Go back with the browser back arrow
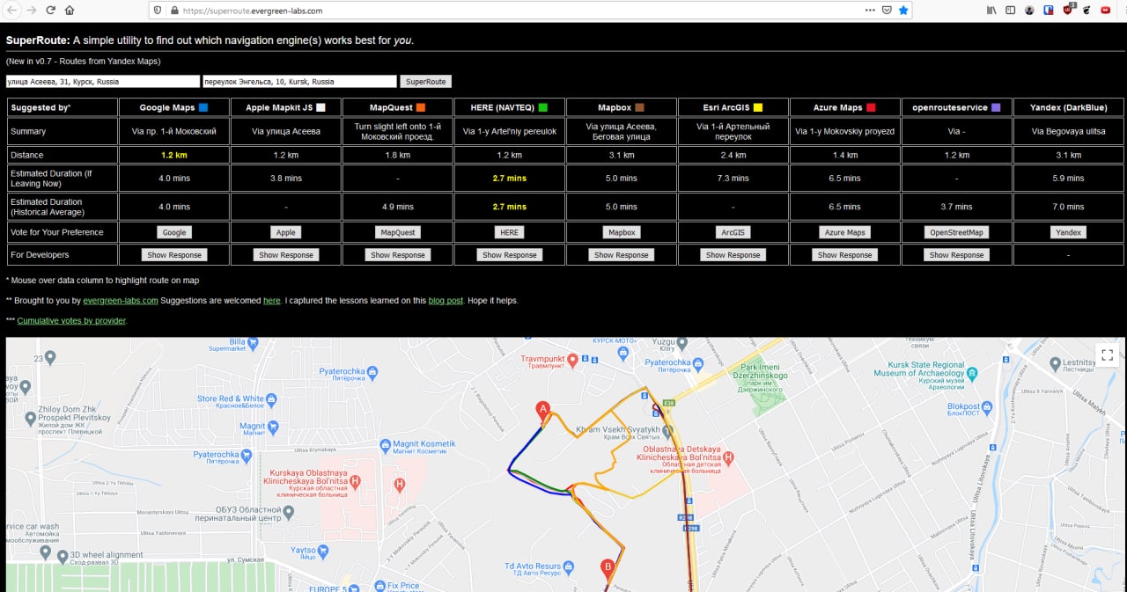1127x592 pixels. (12, 11)
